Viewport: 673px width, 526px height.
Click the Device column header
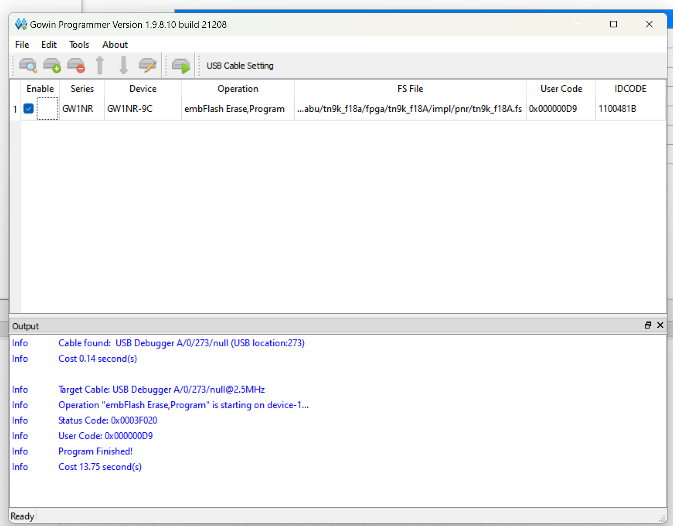tap(143, 89)
